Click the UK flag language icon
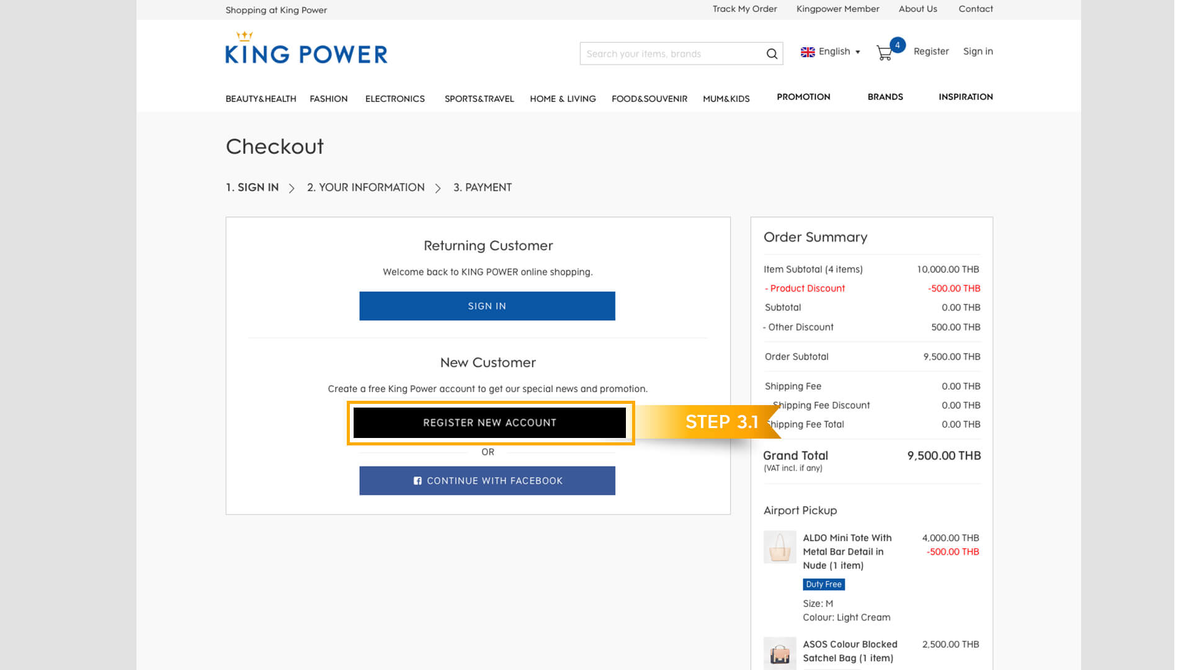This screenshot has height=670, width=1191. (x=808, y=52)
